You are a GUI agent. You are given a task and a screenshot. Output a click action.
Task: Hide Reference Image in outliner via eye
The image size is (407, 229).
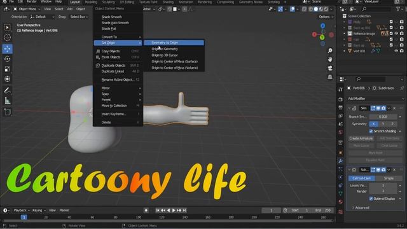coord(396,34)
